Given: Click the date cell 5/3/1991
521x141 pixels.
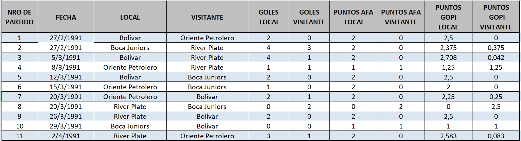Looking at the screenshot, I should (x=66, y=57).
